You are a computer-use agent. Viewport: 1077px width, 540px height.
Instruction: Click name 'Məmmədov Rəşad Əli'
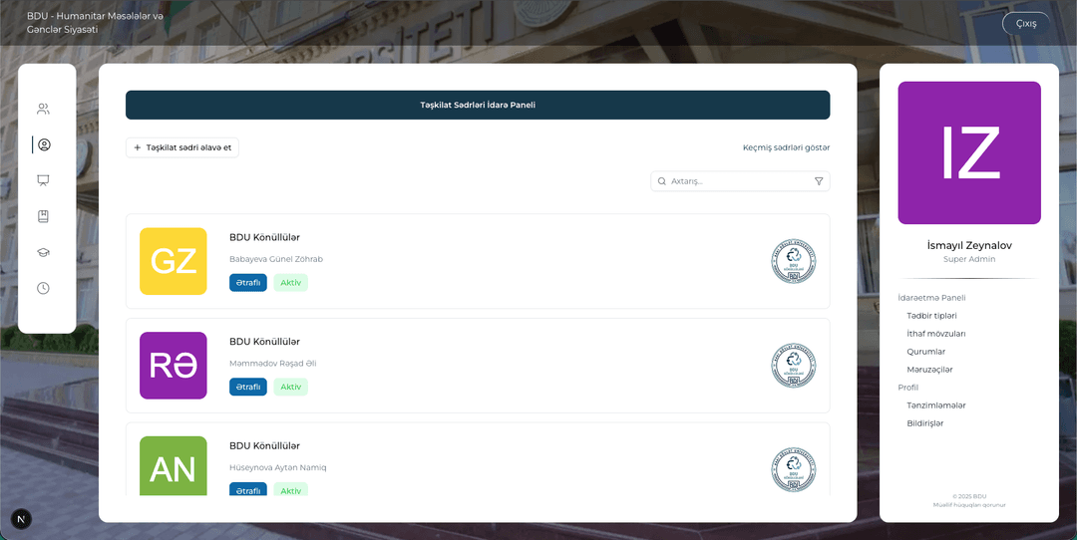pos(272,364)
